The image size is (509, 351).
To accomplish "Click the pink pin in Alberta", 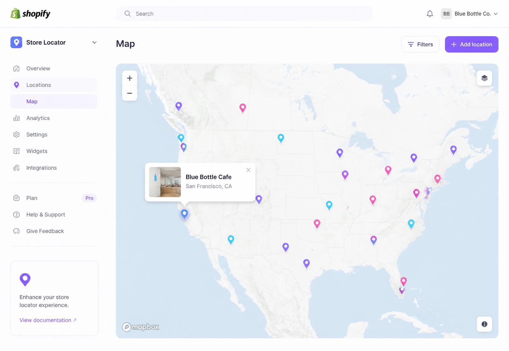I will pyautogui.click(x=242, y=108).
